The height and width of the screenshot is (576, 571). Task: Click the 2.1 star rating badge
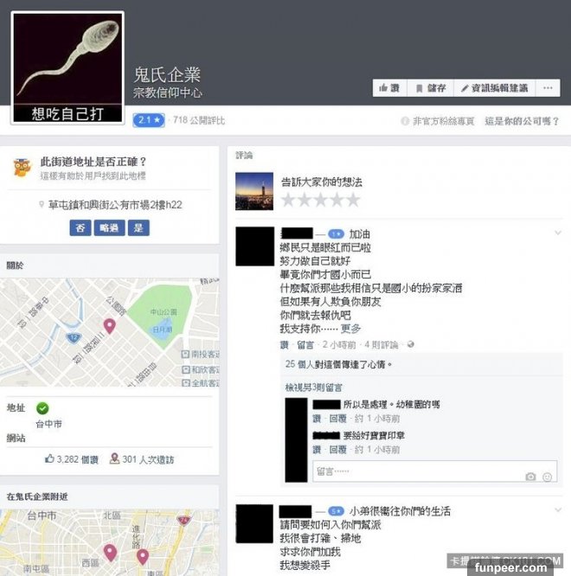[x=149, y=120]
